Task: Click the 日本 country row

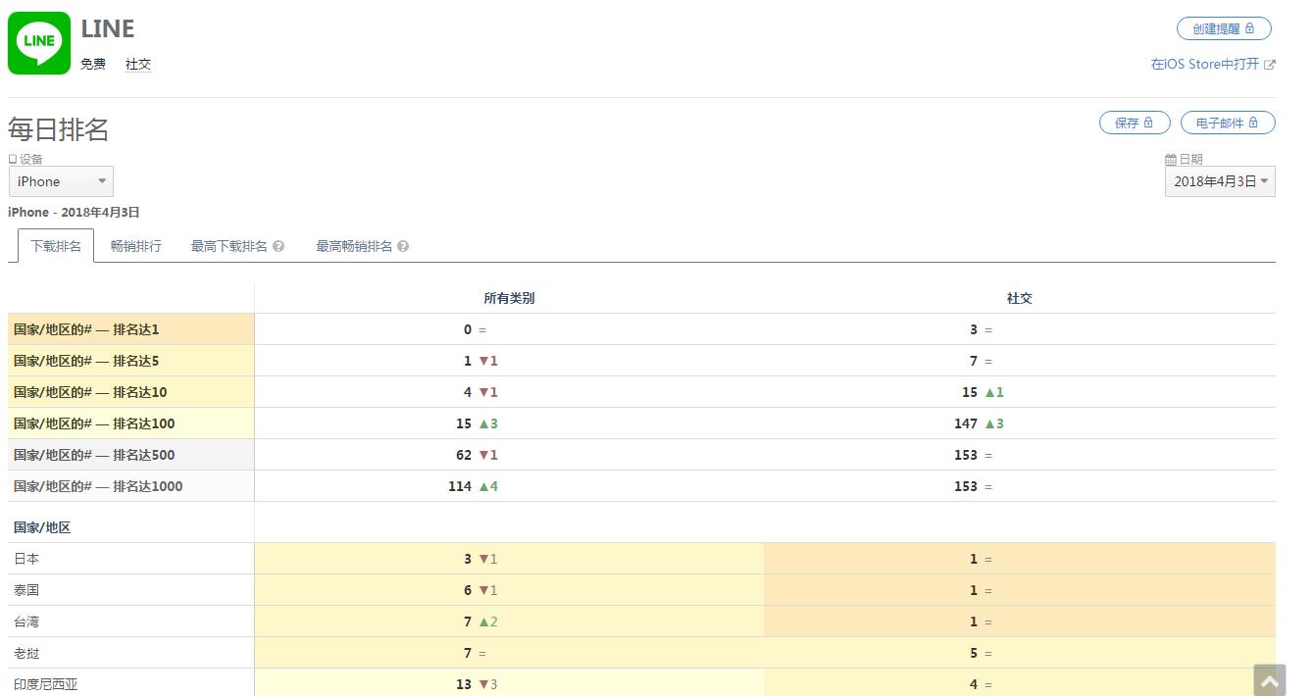Action: click(x=27, y=559)
